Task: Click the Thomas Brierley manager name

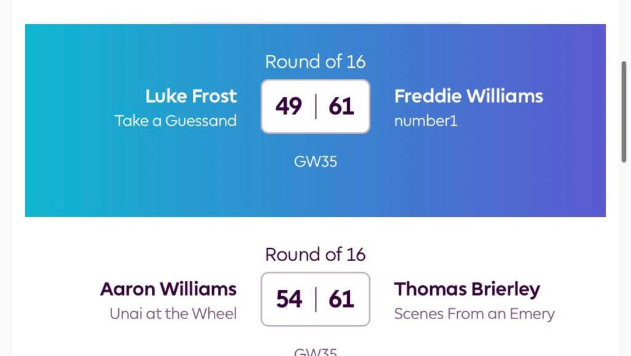Action: tap(467, 289)
